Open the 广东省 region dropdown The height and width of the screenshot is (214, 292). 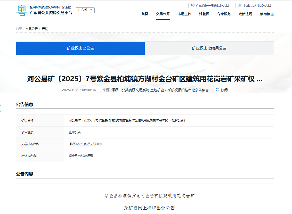85,10
